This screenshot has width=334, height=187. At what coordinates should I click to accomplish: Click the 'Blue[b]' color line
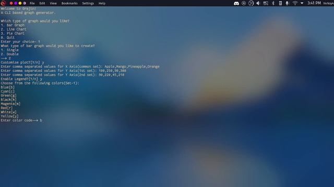click(8, 87)
